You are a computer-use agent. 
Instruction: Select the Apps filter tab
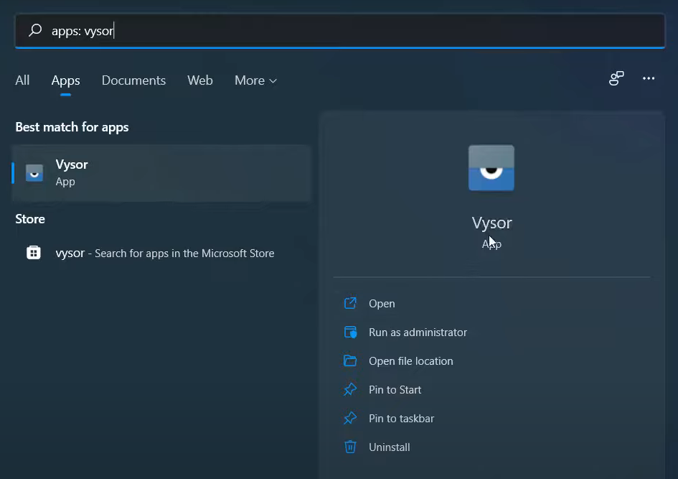[65, 80]
